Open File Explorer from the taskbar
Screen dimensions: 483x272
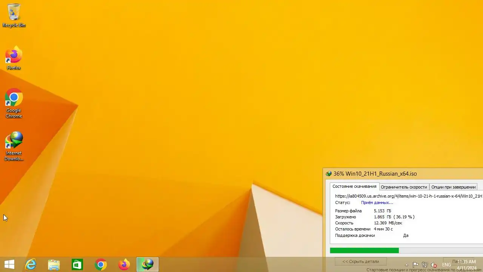(54, 264)
